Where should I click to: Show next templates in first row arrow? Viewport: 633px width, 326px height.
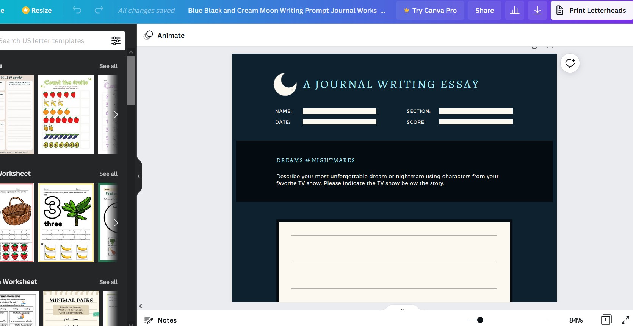coord(116,114)
